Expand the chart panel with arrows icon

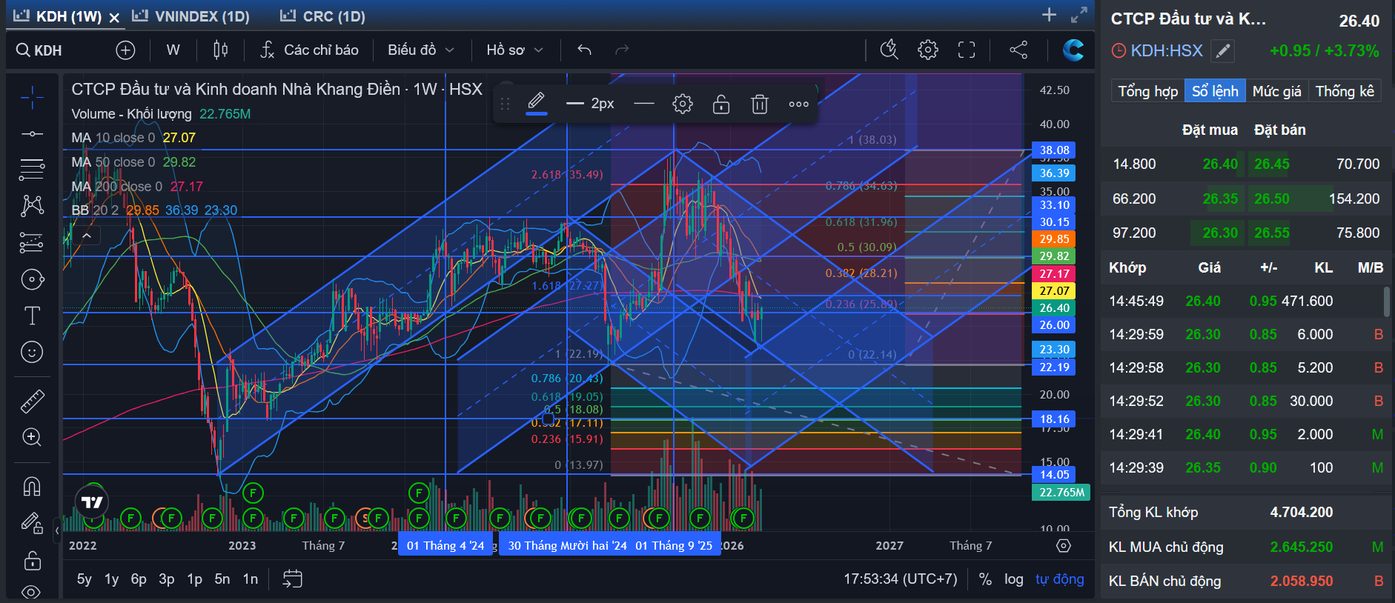pyautogui.click(x=1079, y=15)
